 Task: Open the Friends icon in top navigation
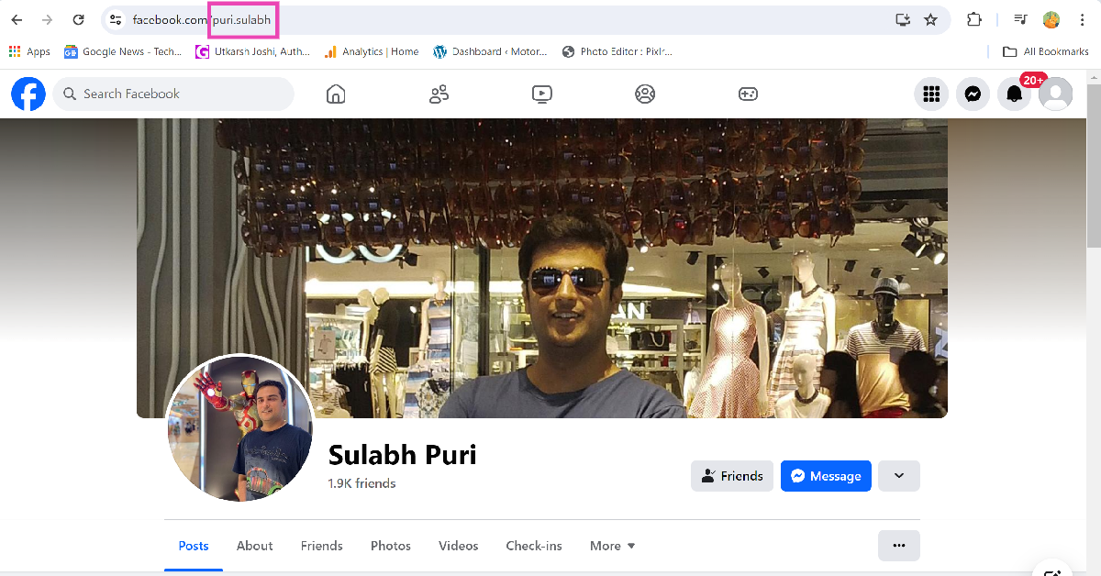[439, 94]
